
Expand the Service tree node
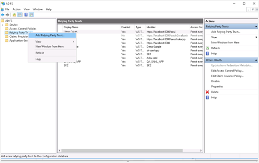pos(2,25)
